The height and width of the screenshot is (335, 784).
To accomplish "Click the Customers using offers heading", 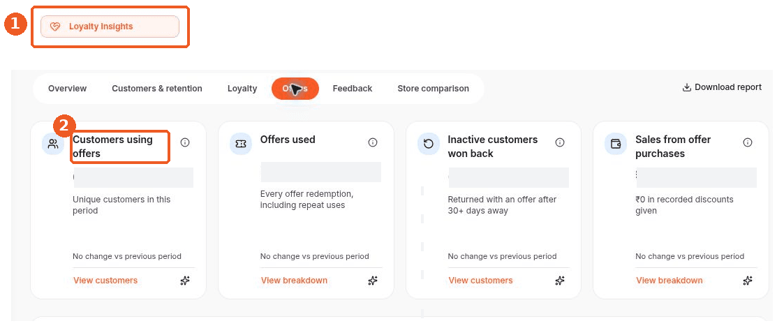I will click(112, 147).
